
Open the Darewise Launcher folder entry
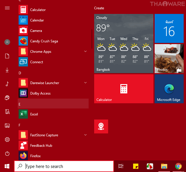[53, 83]
